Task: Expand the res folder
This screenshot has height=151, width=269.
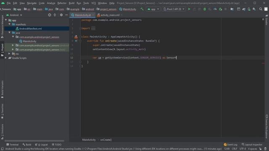Action: click(x=9, y=54)
